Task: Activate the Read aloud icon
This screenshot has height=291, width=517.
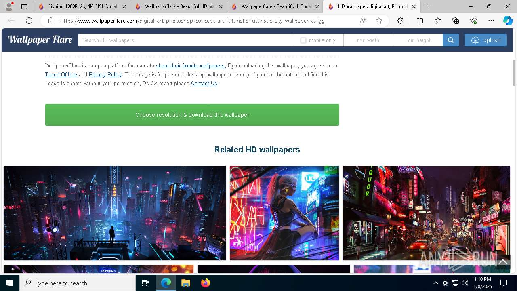Action: click(x=363, y=21)
